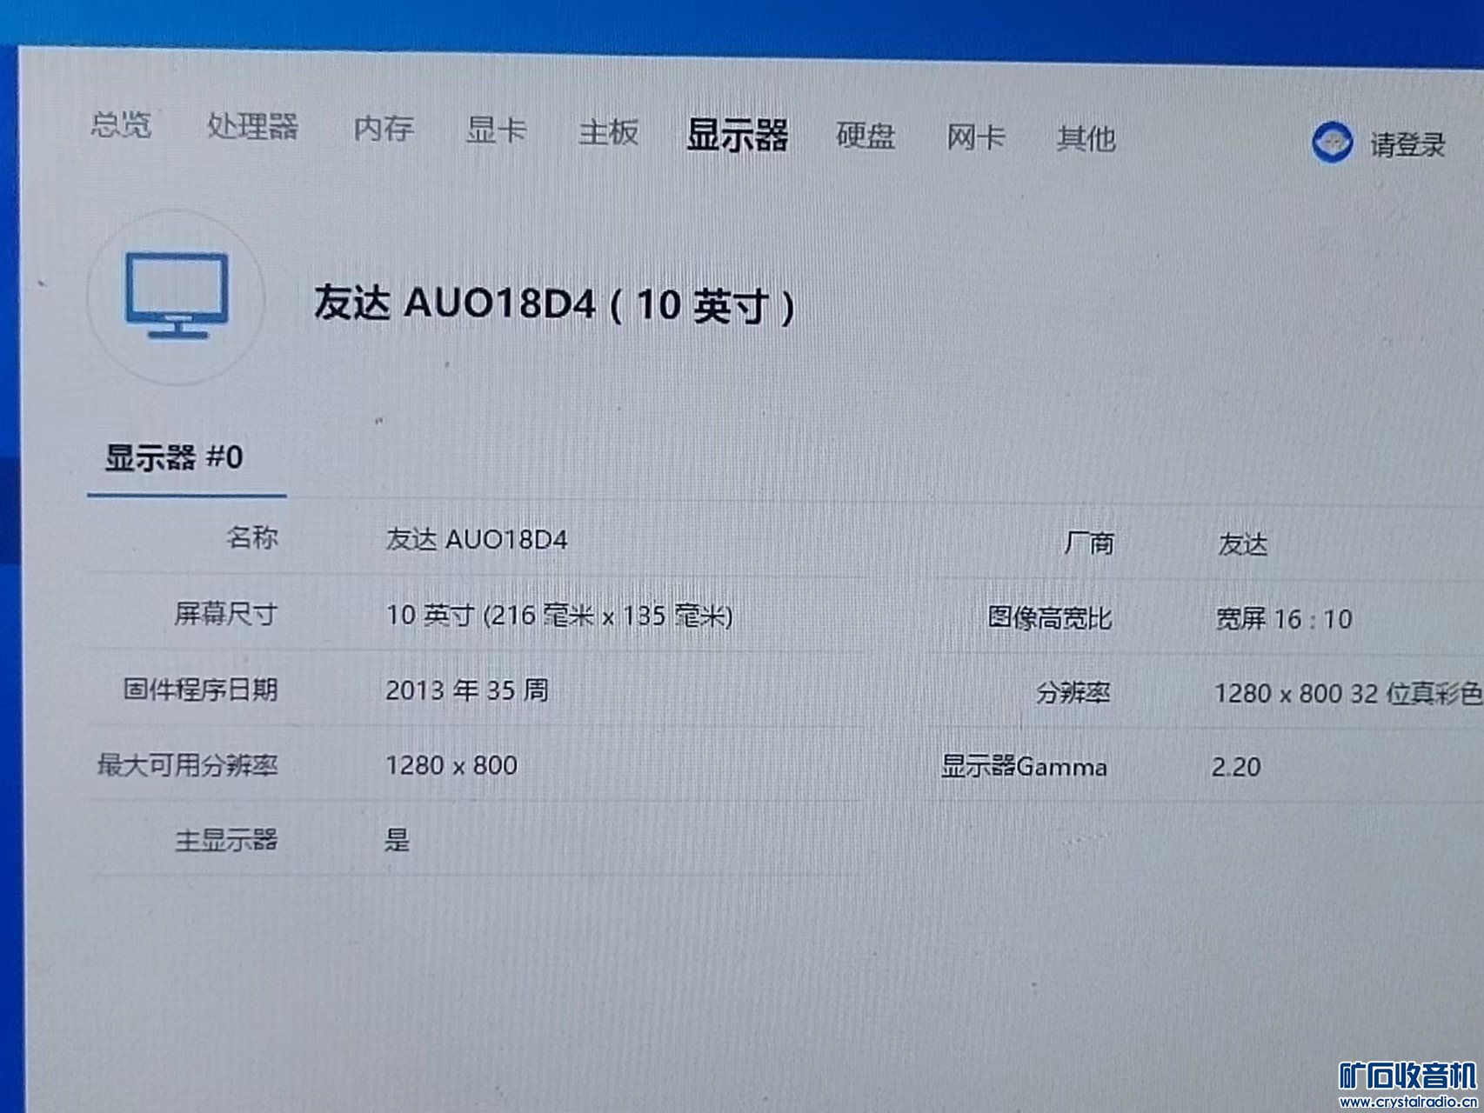
Task: Click the value 1280 x 800 32 位真彩色
Action: click(1348, 693)
